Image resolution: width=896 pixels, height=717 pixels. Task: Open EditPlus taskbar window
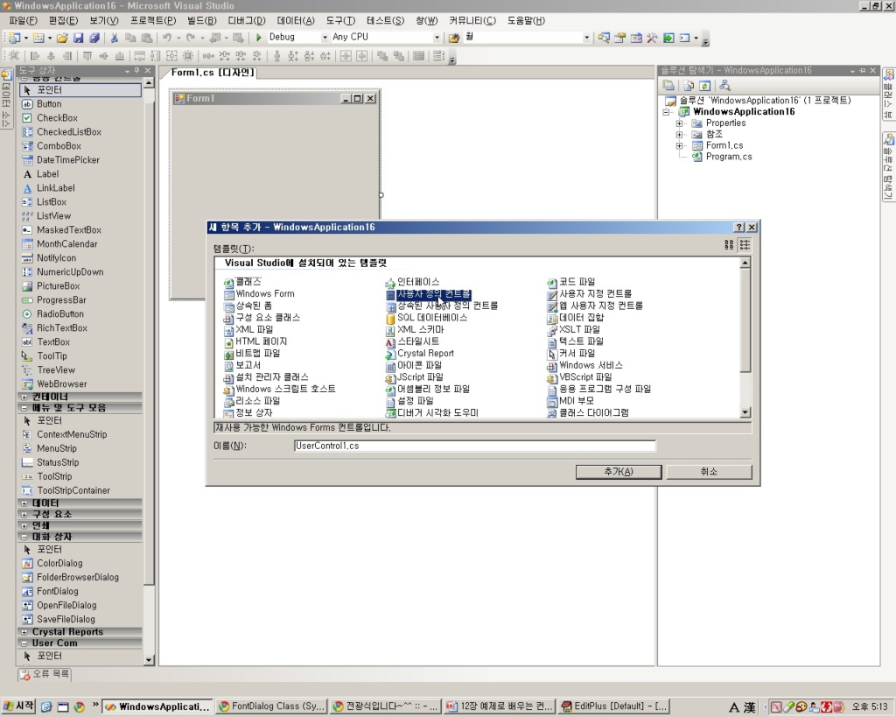(613, 706)
